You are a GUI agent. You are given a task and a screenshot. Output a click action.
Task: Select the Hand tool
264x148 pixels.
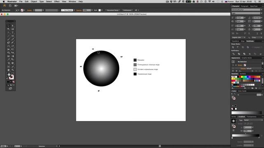pyautogui.click(x=9, y=70)
